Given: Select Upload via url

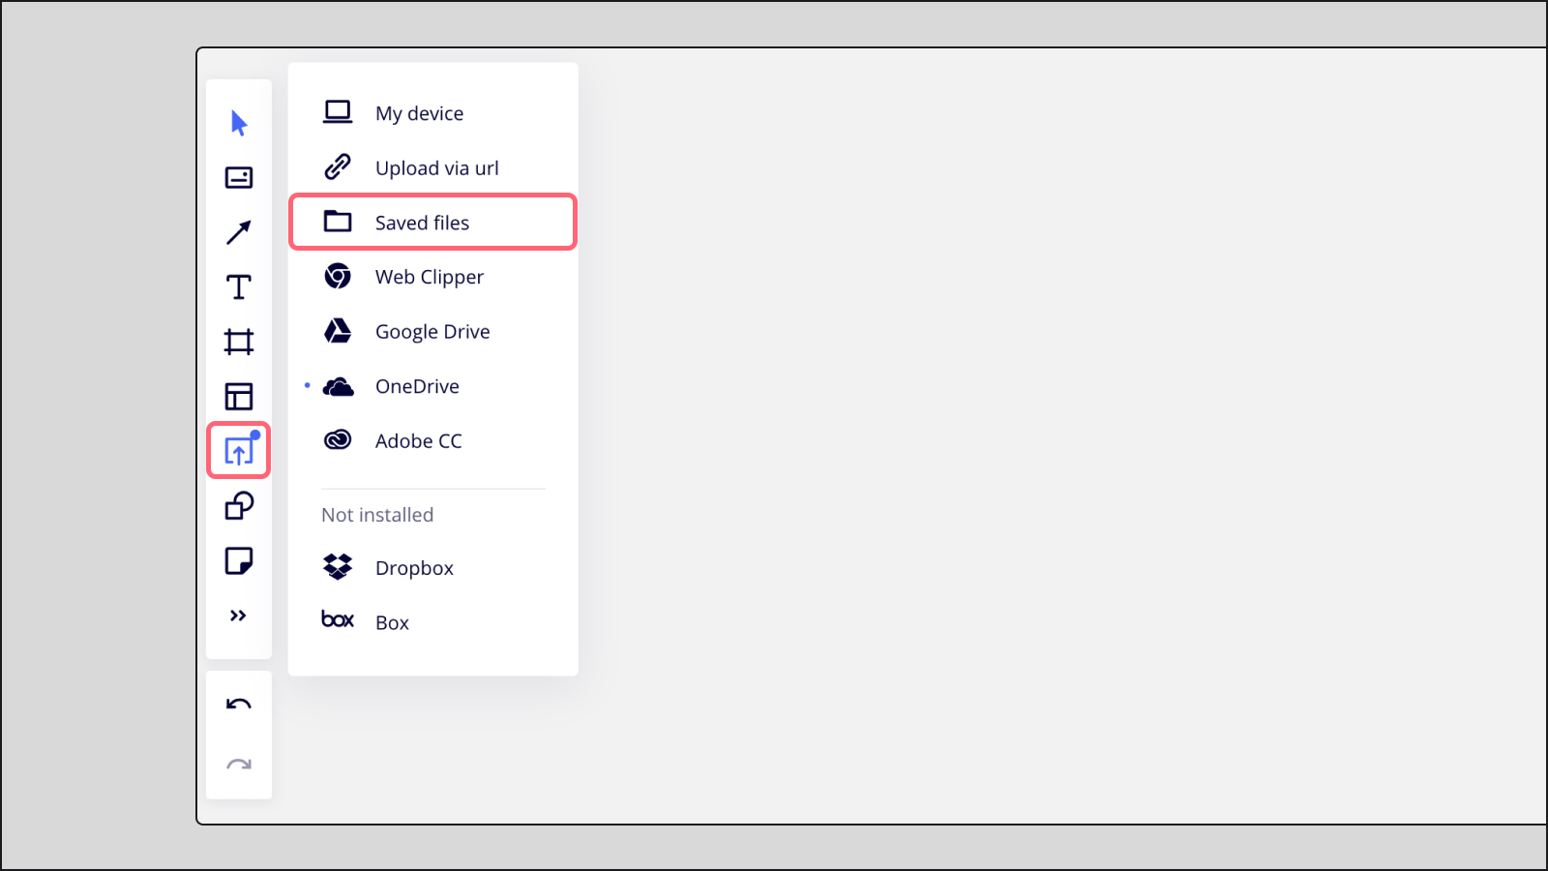Looking at the screenshot, I should pyautogui.click(x=436, y=168).
